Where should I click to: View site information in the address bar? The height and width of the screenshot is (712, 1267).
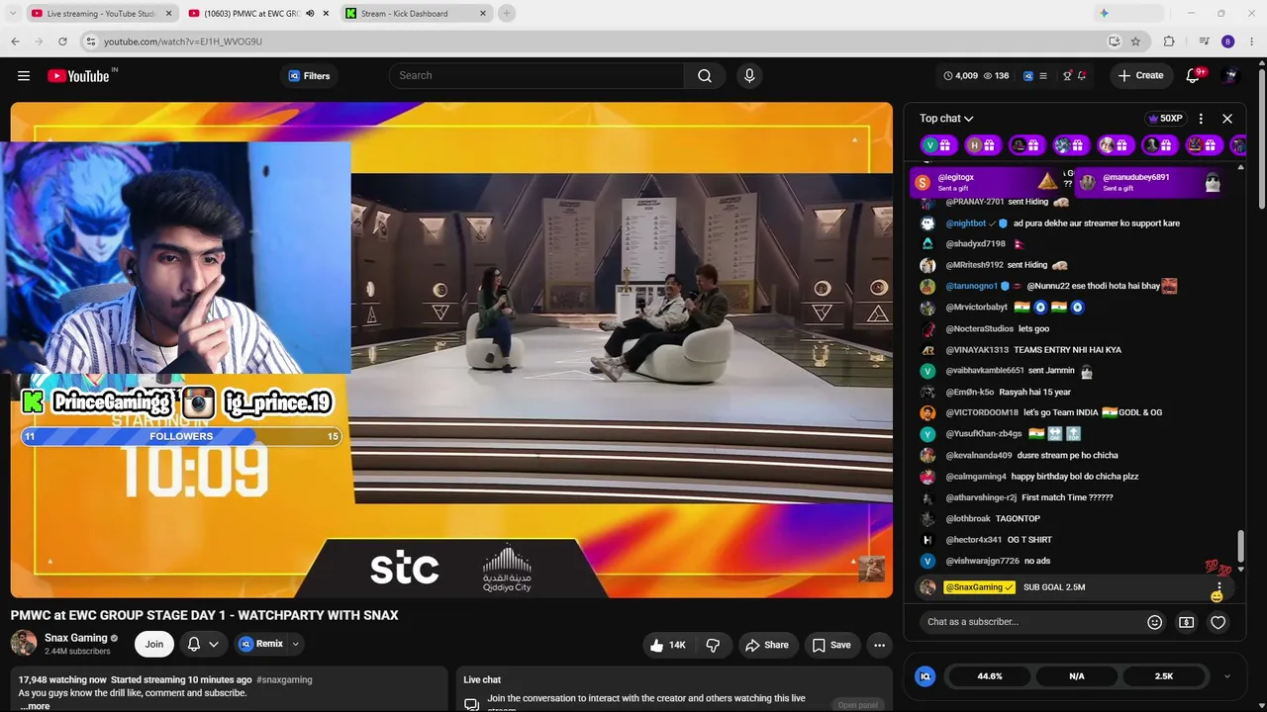point(90,42)
